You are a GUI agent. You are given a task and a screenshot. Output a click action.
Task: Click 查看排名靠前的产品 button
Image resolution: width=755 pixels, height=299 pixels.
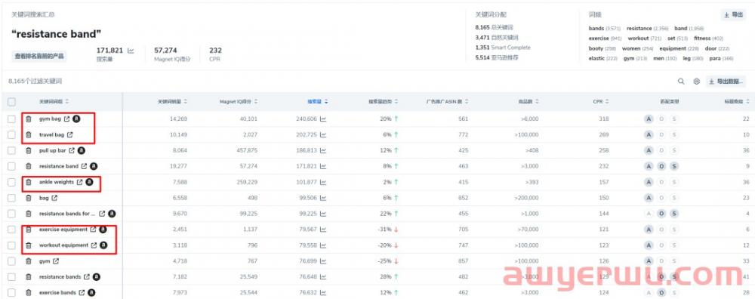click(x=39, y=57)
